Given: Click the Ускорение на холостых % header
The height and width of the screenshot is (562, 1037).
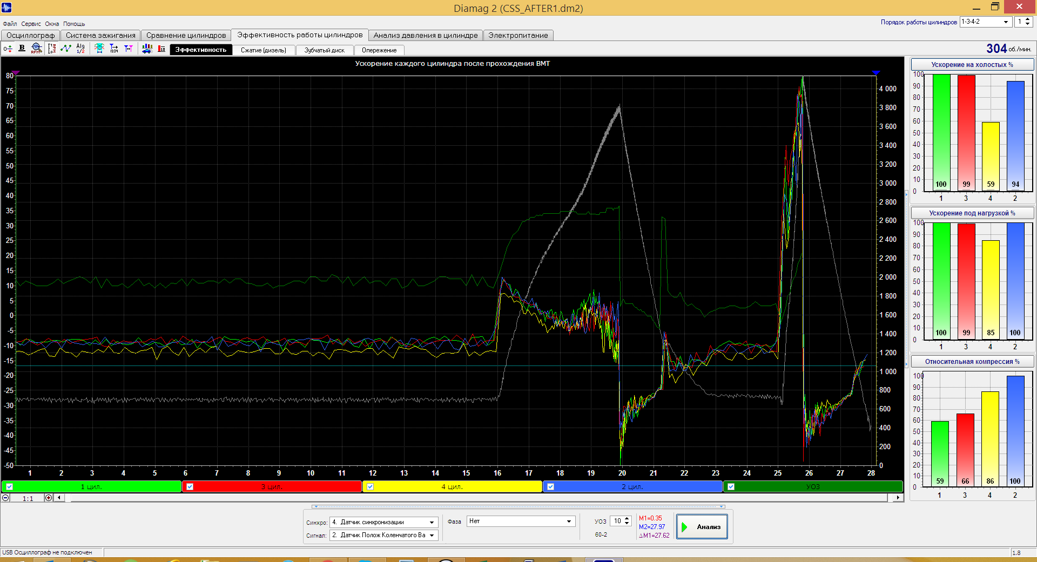Looking at the screenshot, I should [972, 64].
